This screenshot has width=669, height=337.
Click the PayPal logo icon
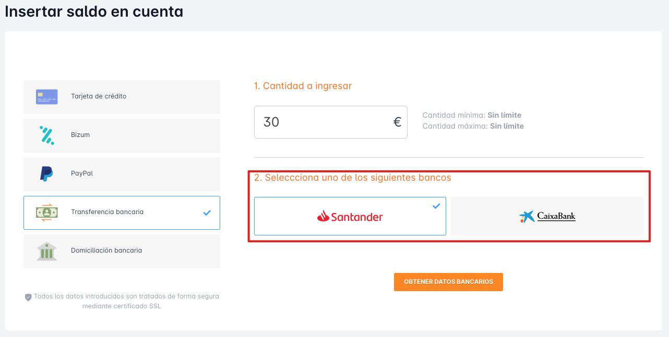[x=46, y=173]
